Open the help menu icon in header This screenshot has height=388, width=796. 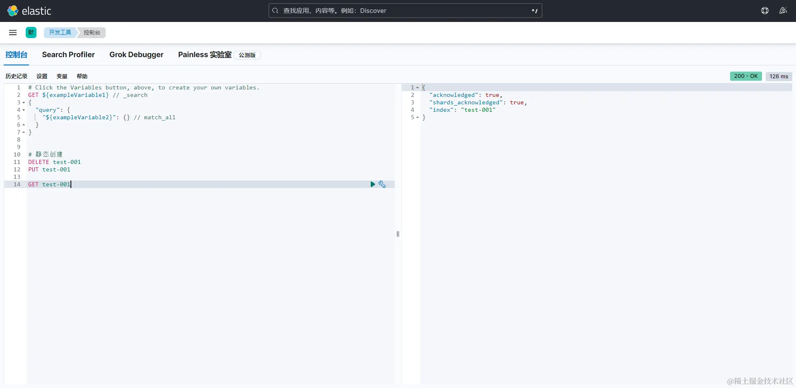tap(765, 11)
